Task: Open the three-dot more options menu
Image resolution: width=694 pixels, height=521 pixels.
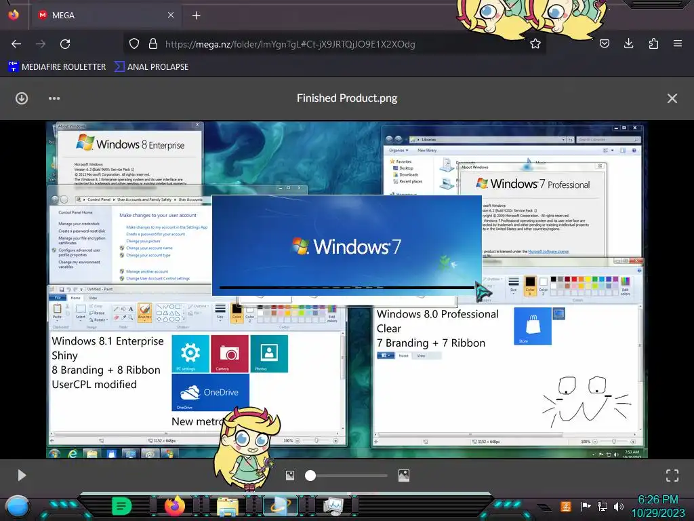Action: [x=54, y=98]
